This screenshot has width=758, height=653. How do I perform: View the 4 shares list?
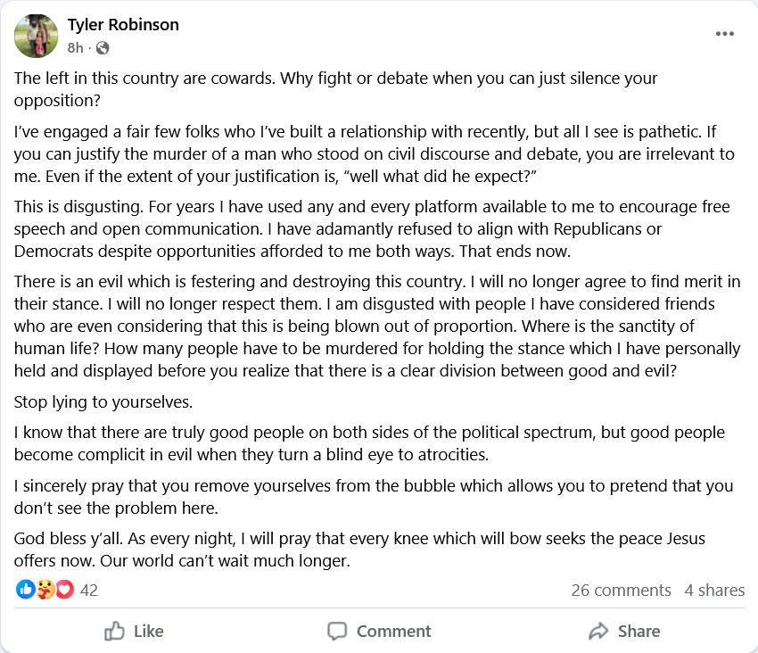(714, 591)
